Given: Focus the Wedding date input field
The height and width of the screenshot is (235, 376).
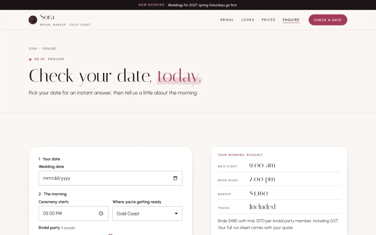Looking at the screenshot, I should 110,178.
